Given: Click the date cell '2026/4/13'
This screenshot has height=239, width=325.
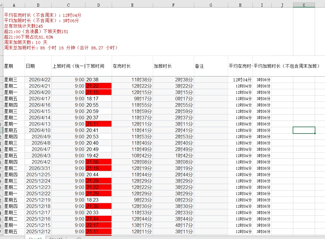Looking at the screenshot, I should (38, 124).
